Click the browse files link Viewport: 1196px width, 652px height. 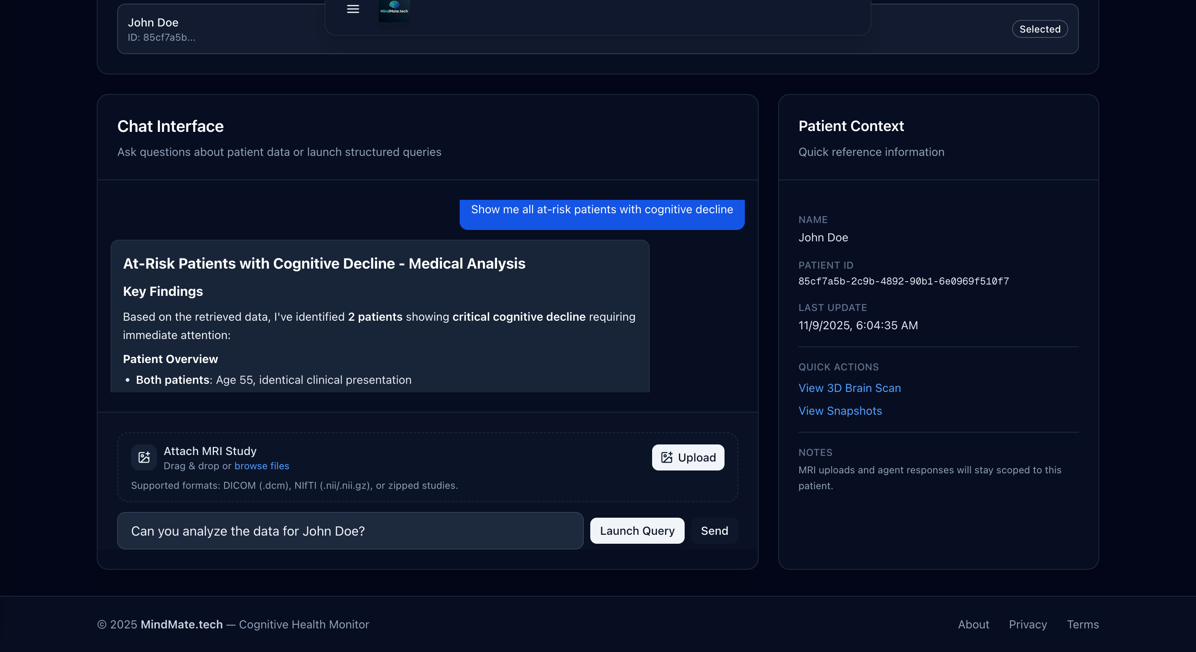click(x=262, y=466)
